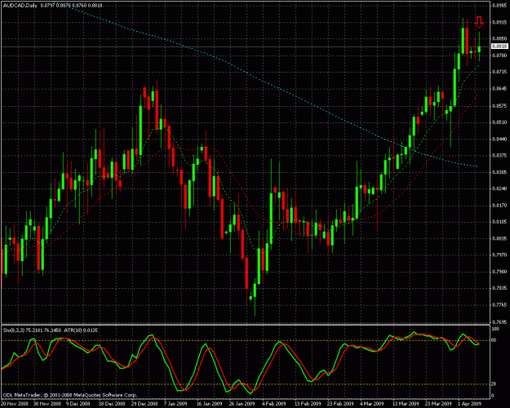Click the 0.8715 price axis label

click(500, 72)
